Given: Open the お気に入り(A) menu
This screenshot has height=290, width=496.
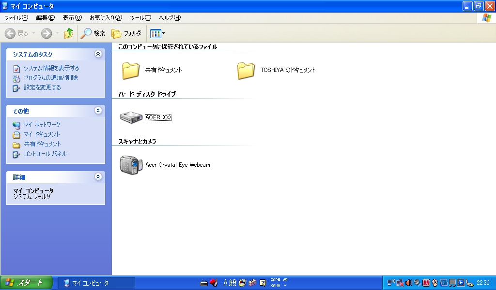Looking at the screenshot, I should pos(106,18).
